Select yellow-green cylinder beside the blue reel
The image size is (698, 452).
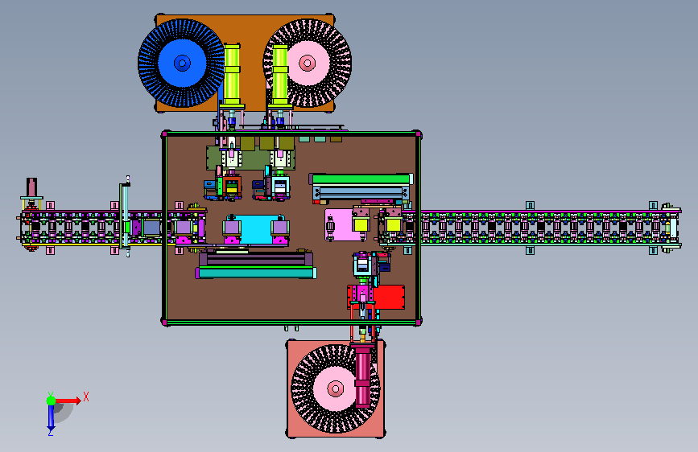(x=232, y=74)
